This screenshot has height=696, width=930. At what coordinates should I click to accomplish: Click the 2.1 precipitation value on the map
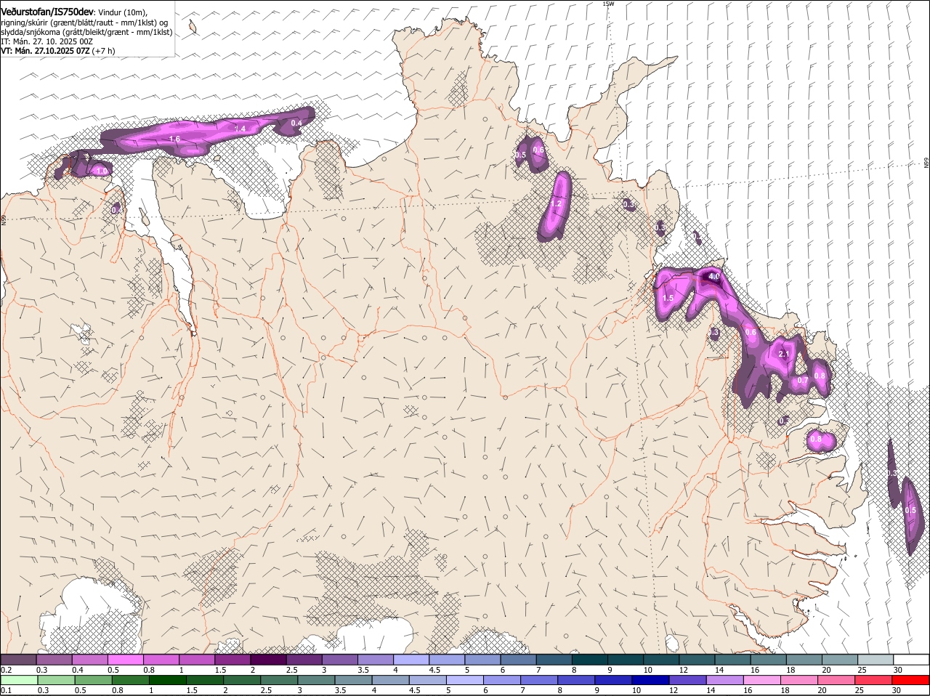click(x=784, y=354)
